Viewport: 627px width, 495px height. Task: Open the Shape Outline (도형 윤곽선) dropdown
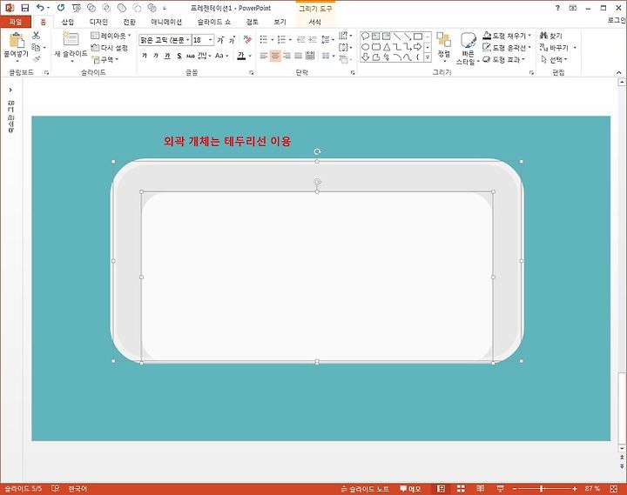[507, 48]
